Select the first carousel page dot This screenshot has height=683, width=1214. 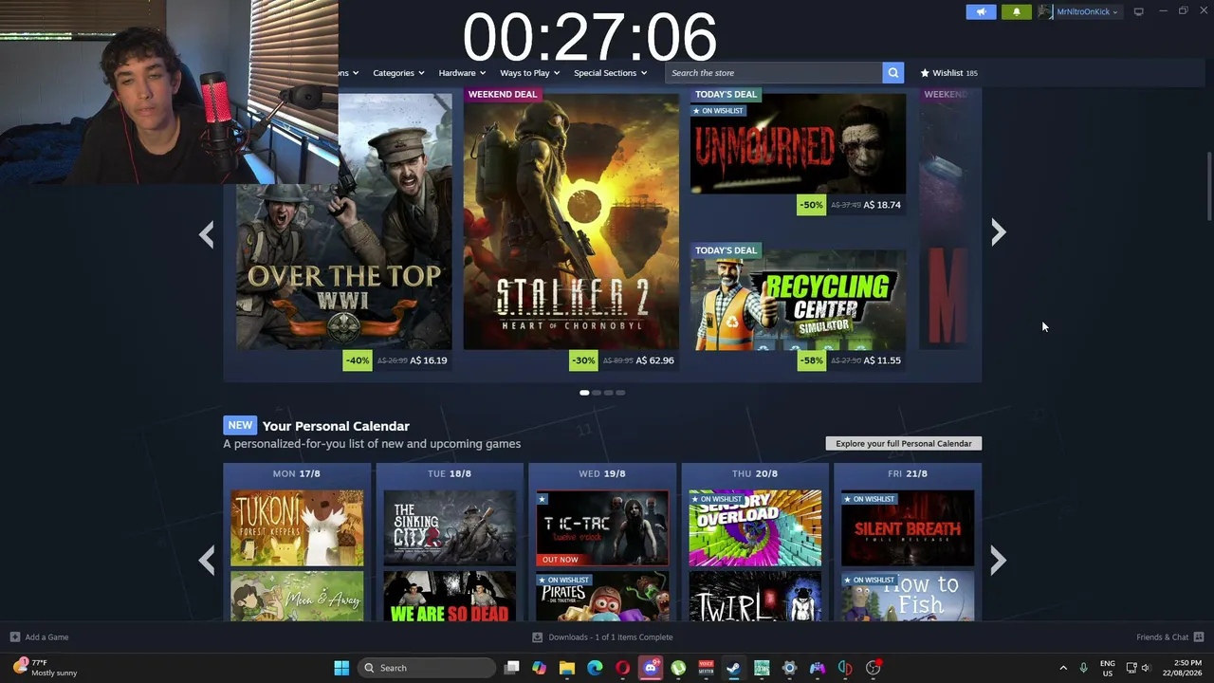click(584, 393)
